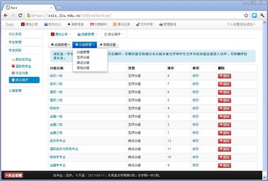268x181 pixels.
Task: Open the 国际经济与贸易专业 group link
Action: click(64, 149)
